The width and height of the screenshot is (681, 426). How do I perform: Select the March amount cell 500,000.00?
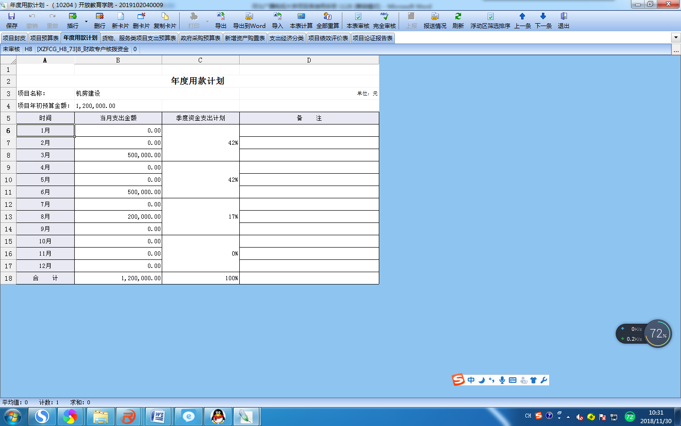point(118,155)
